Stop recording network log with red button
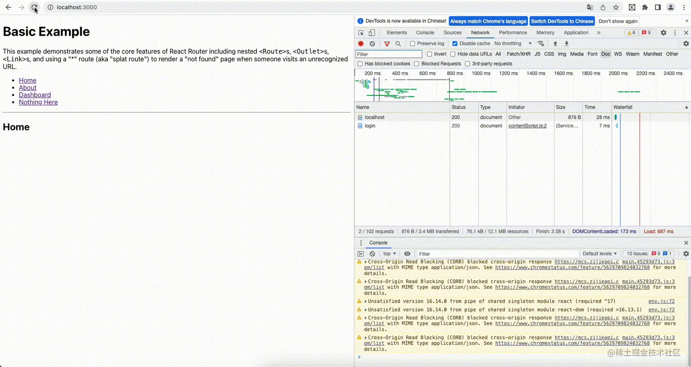This screenshot has width=691, height=367. (x=361, y=43)
